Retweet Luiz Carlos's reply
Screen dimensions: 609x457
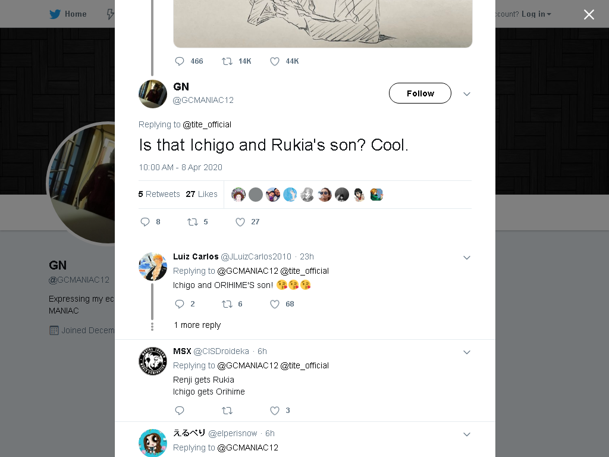coord(227,304)
